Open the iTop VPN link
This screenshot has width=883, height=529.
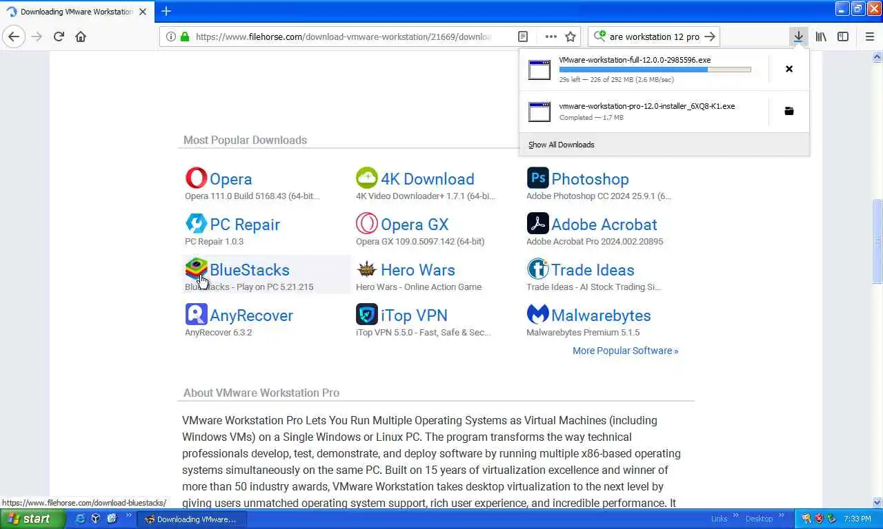click(x=414, y=315)
